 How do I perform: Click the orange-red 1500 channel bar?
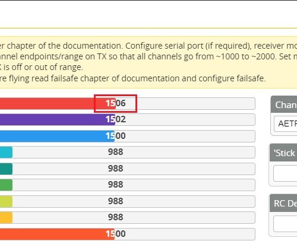[x=128, y=234]
